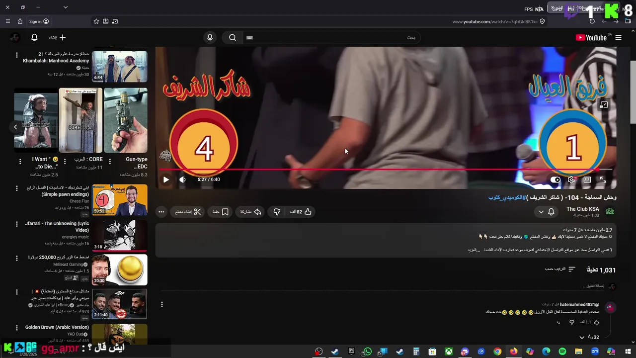Play the video
The height and width of the screenshot is (358, 636).
pos(166,179)
